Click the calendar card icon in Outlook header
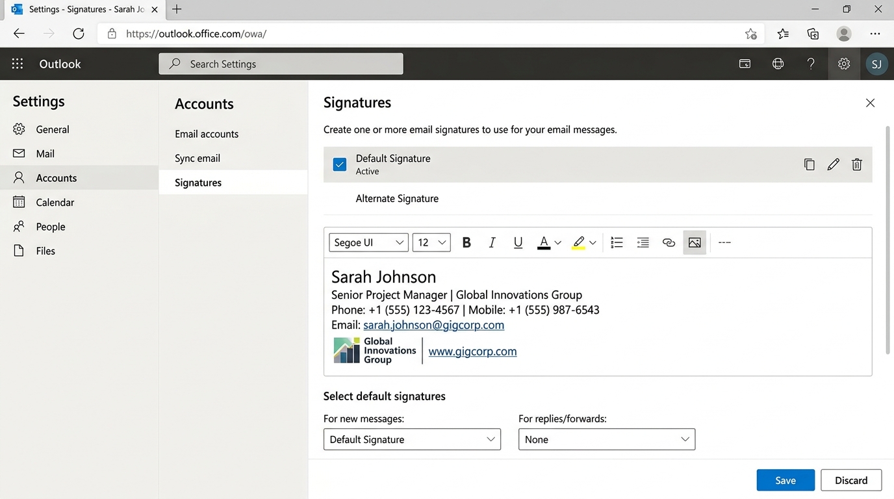The height and width of the screenshot is (499, 894). [x=745, y=64]
